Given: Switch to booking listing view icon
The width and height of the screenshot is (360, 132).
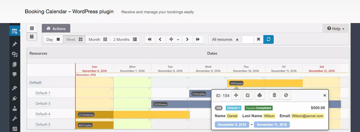Looking at the screenshot, I should click(32, 29).
